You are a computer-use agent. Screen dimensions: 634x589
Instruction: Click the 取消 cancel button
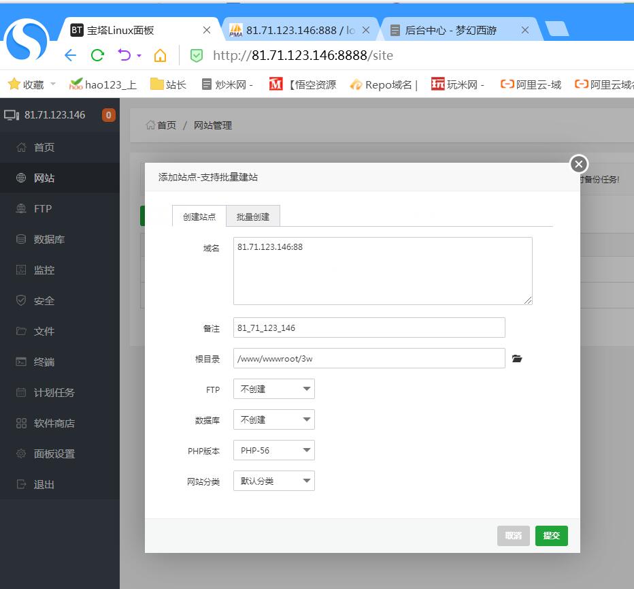[513, 536]
